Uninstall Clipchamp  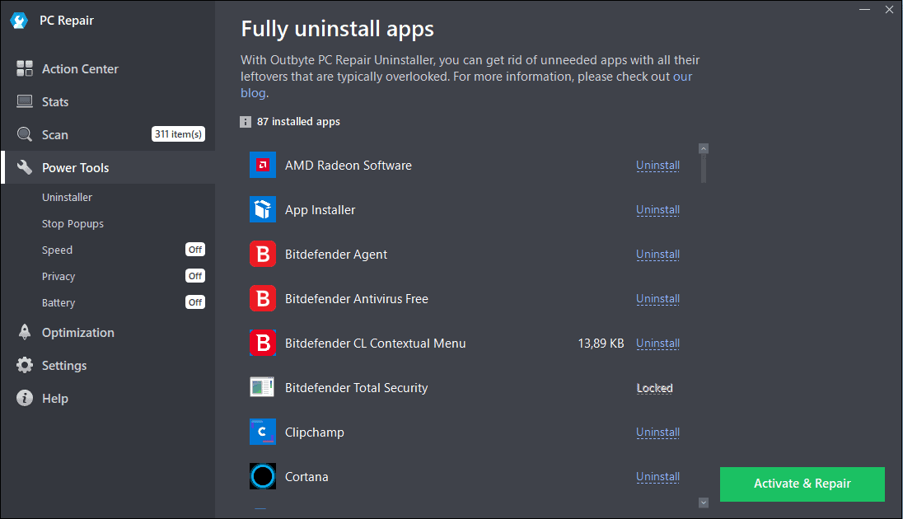(657, 432)
